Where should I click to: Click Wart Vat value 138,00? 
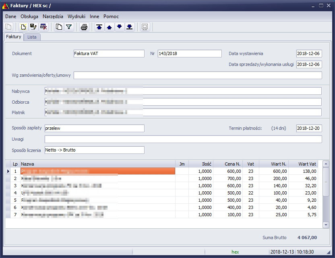310,171
